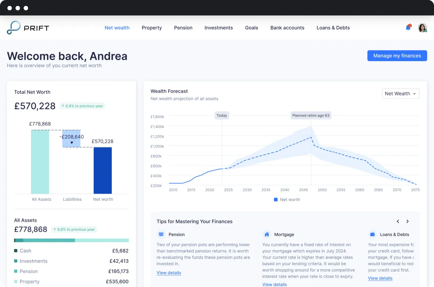Click the Mortgage house icon
Screen dimensions: 434x287
click(x=267, y=234)
